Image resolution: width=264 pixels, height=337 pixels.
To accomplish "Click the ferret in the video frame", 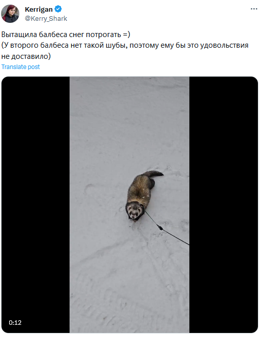I will [143, 195].
